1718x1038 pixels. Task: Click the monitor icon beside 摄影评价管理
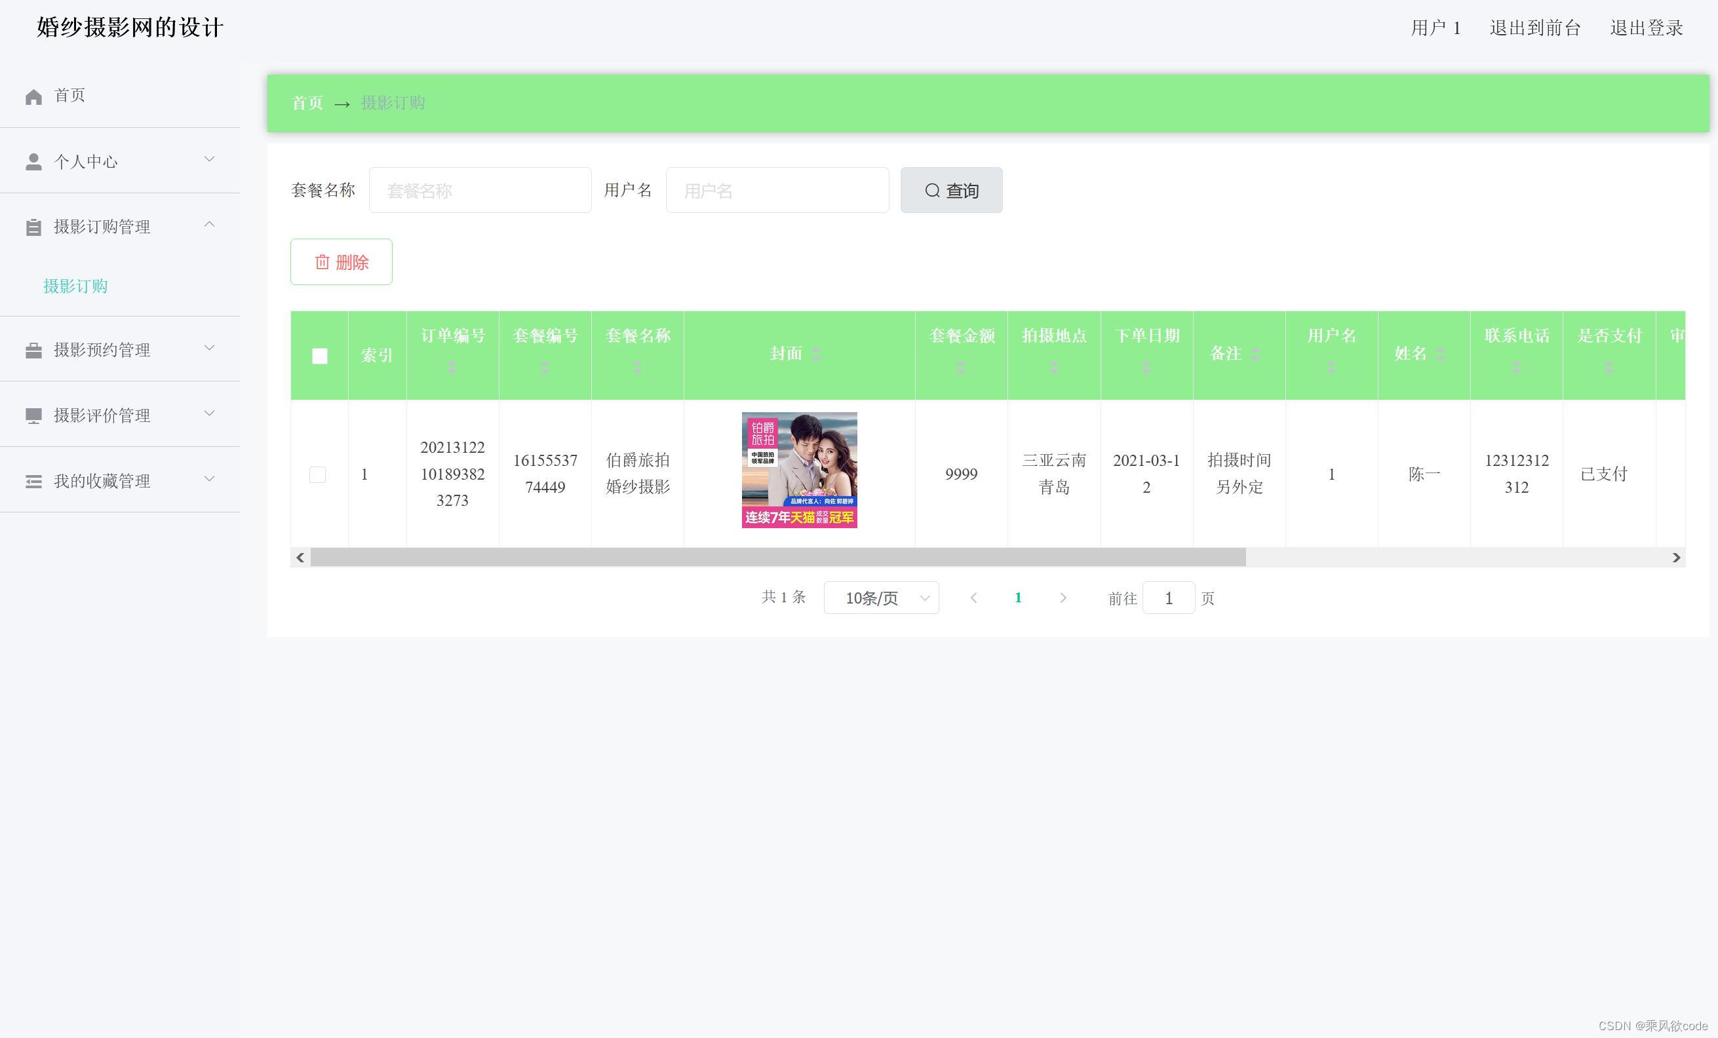(33, 415)
